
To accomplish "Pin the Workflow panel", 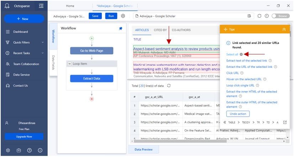I will coord(120,28).
